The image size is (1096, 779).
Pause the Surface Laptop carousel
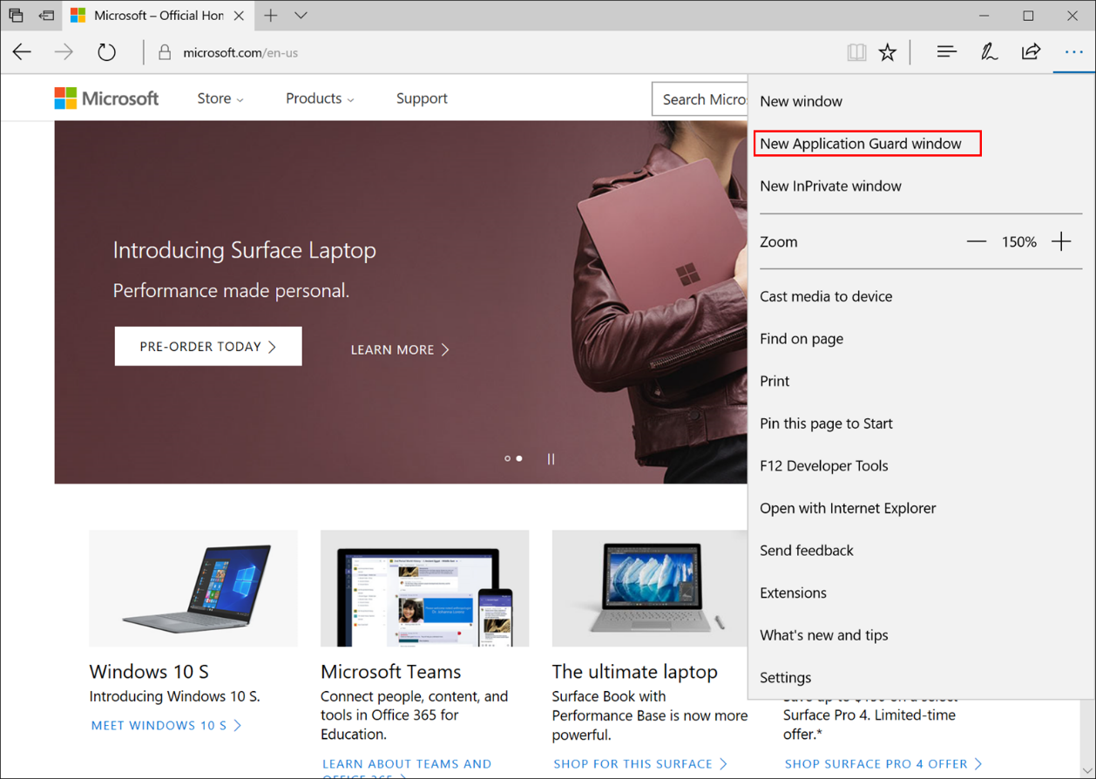551,457
